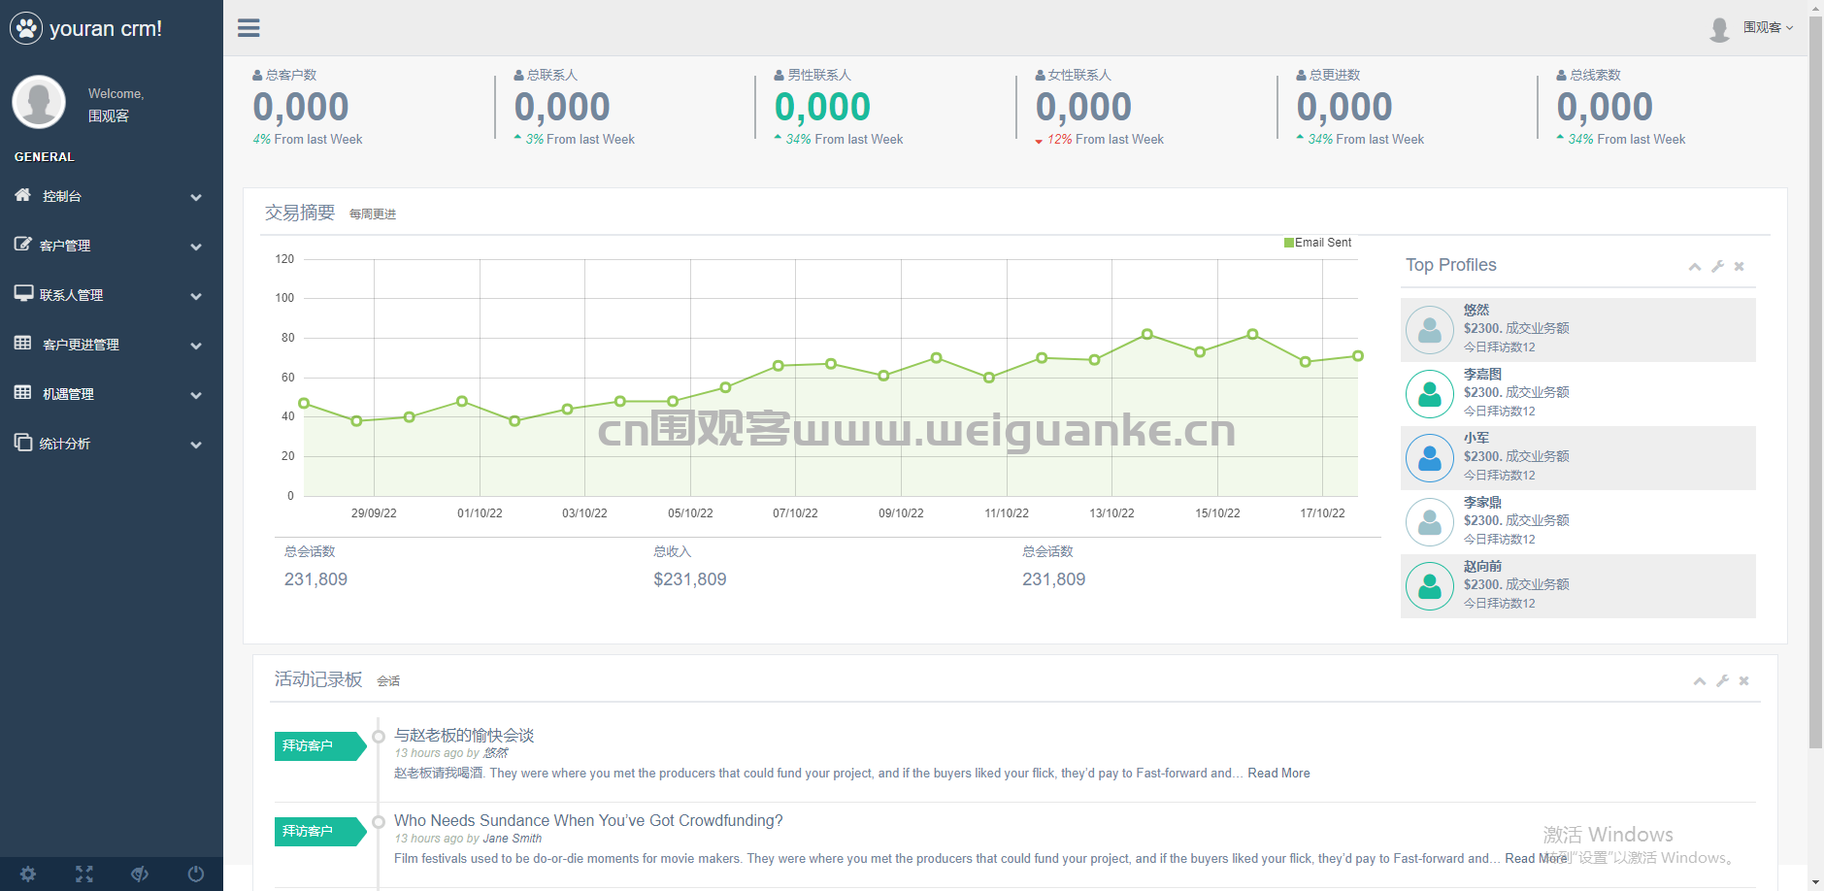Click the name 李嘉图 in Top Profiles
This screenshot has width=1824, height=891.
pos(1482,375)
